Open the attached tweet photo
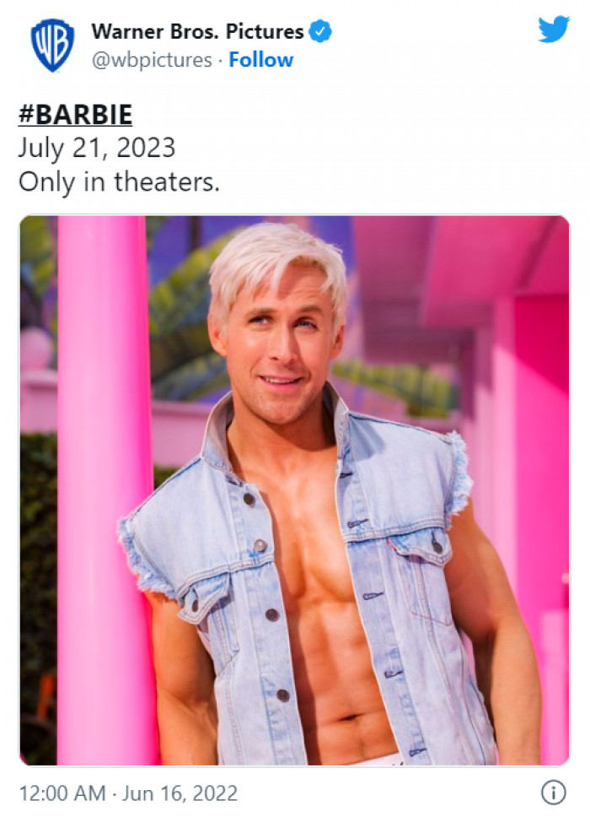Viewport: 590px width, 817px height. pyautogui.click(x=294, y=490)
